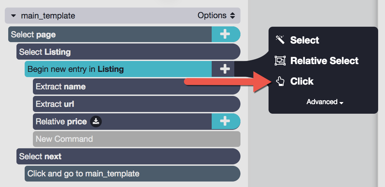The image size is (385, 187).
Task: Choose Select from the command popup
Action: (305, 40)
